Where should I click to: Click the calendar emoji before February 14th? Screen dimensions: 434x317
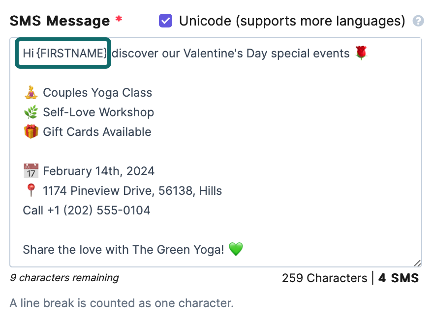[x=31, y=171]
